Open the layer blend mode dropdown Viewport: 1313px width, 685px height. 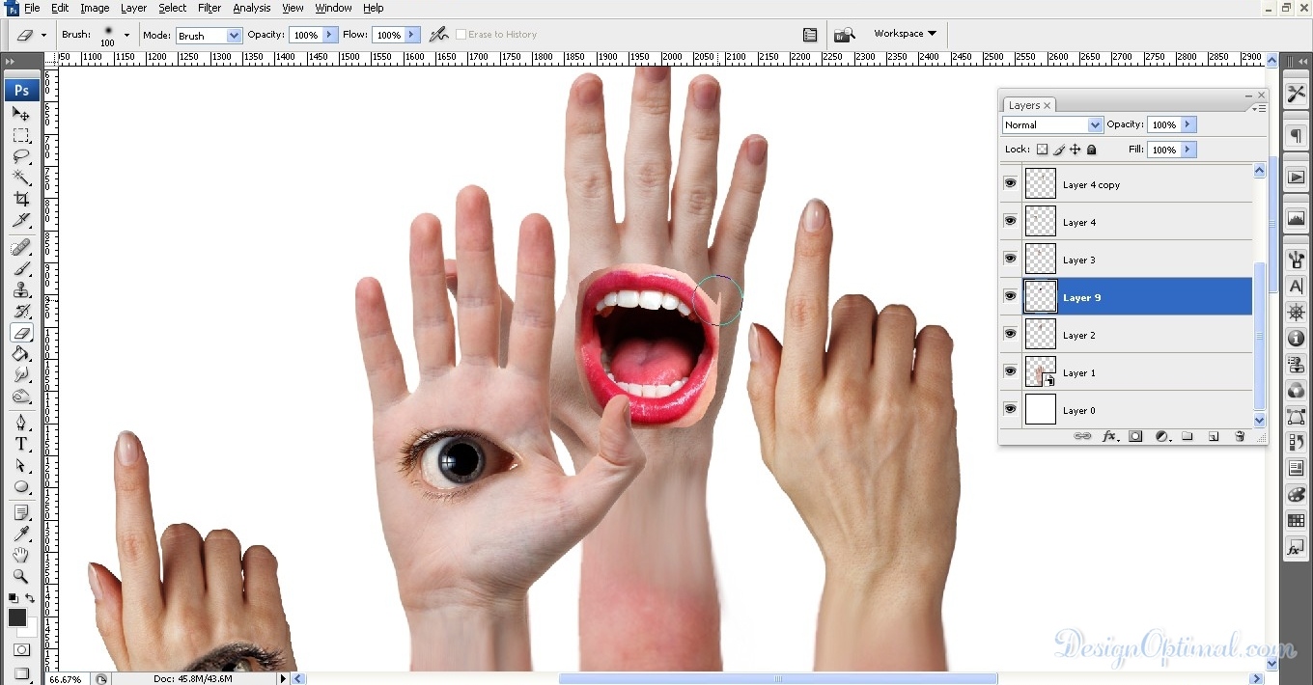(x=1052, y=124)
